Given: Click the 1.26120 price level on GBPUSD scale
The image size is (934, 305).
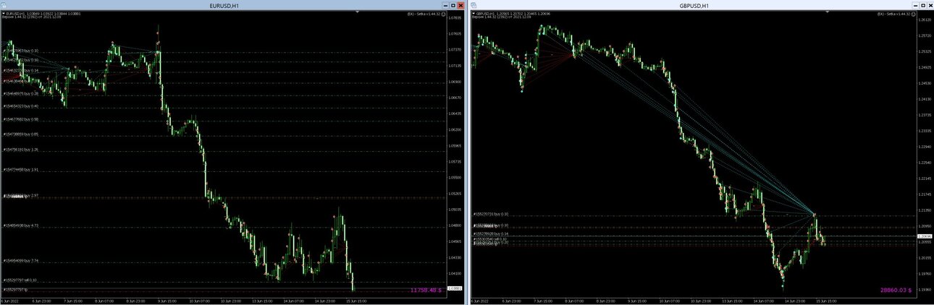Looking at the screenshot, I should click(x=925, y=20).
